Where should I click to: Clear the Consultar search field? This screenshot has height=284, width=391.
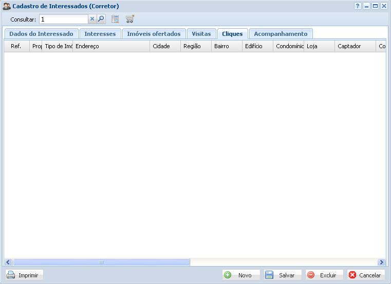pos(92,19)
